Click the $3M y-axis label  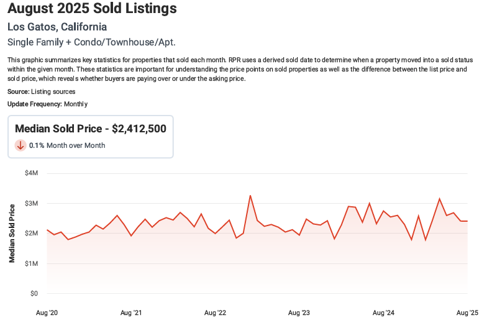coord(30,203)
